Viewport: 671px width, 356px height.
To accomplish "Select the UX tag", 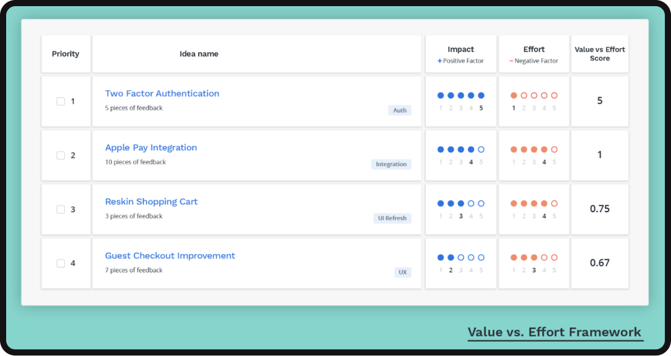I will [403, 272].
